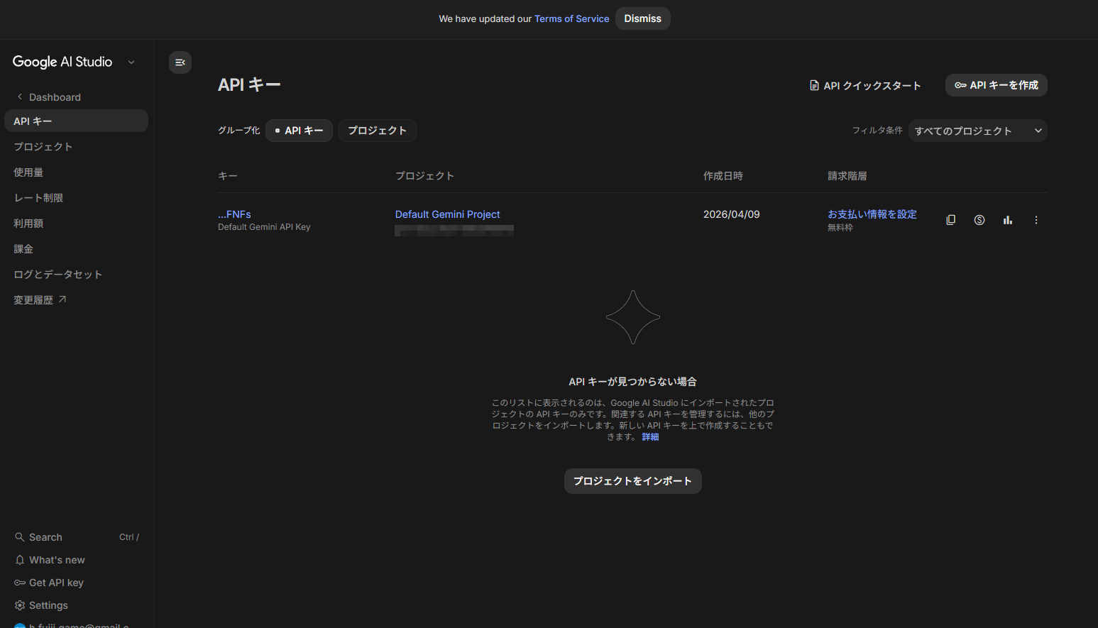Collapse the sidebar with the panel icon

pyautogui.click(x=180, y=62)
